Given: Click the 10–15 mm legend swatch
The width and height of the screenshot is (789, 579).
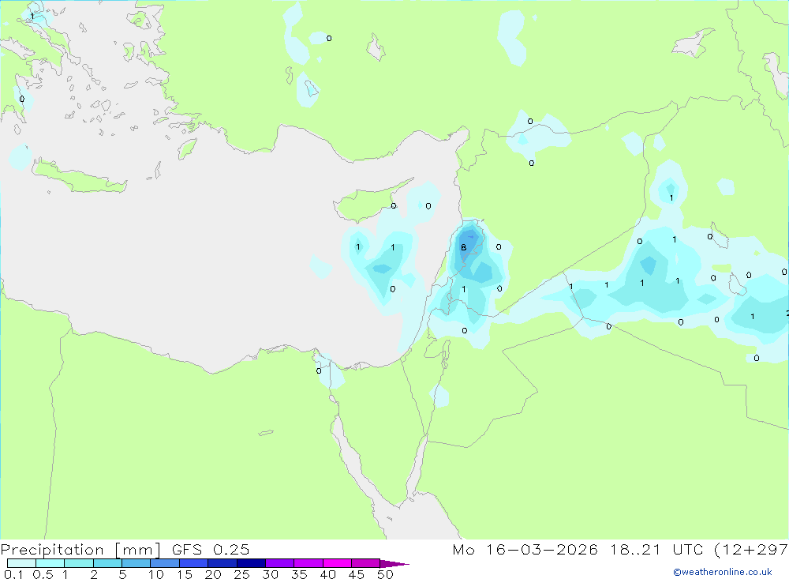Looking at the screenshot, I should (x=165, y=563).
